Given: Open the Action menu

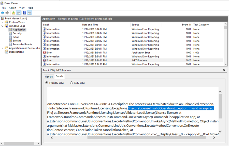Looking at the screenshot, I should (12, 8).
